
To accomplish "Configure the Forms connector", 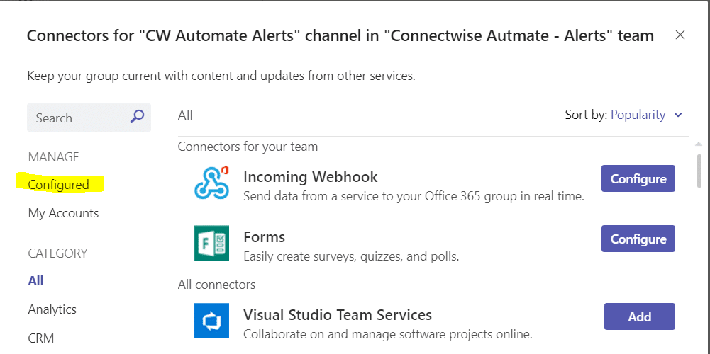I will pyautogui.click(x=638, y=239).
